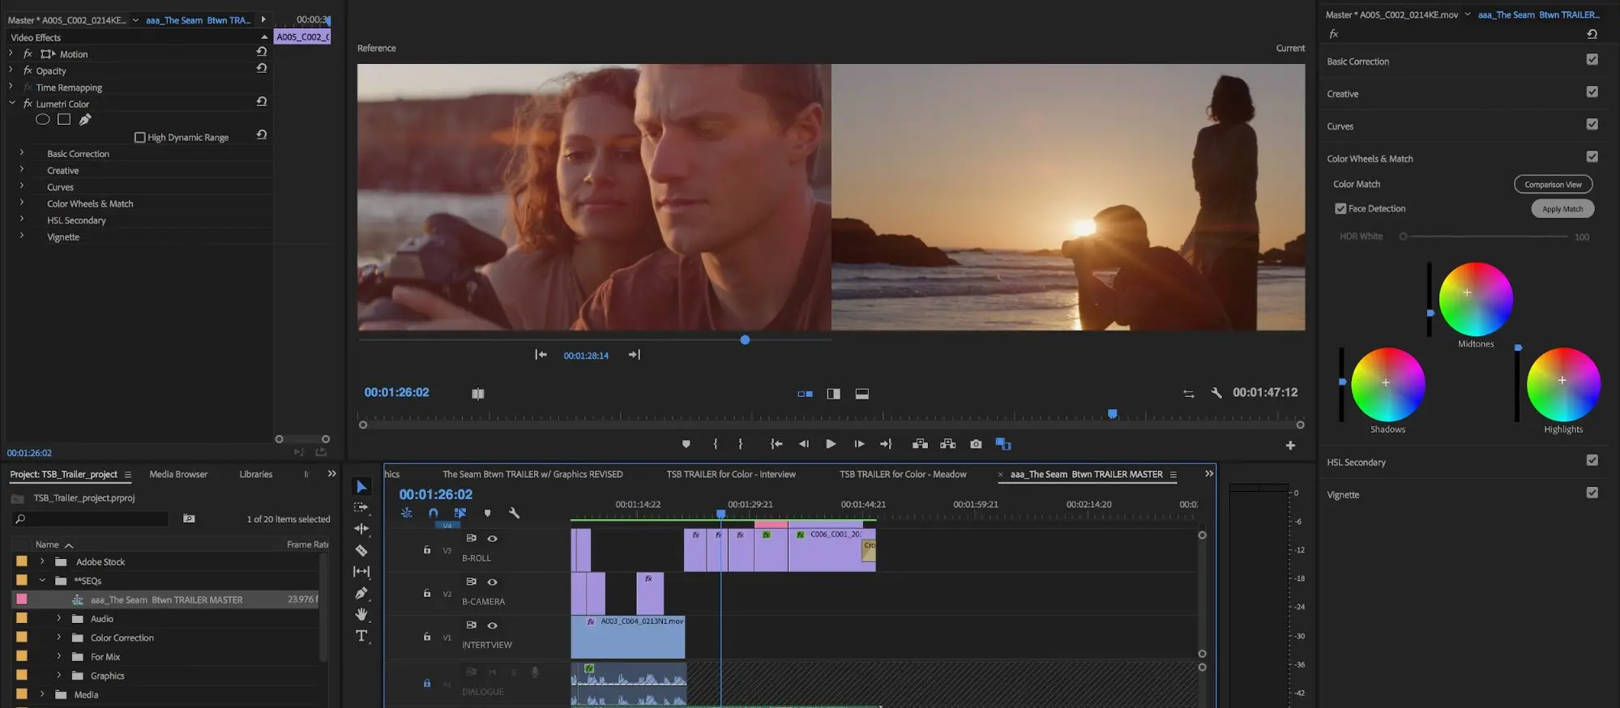
Task: Click the project search field
Action: pyautogui.click(x=91, y=518)
